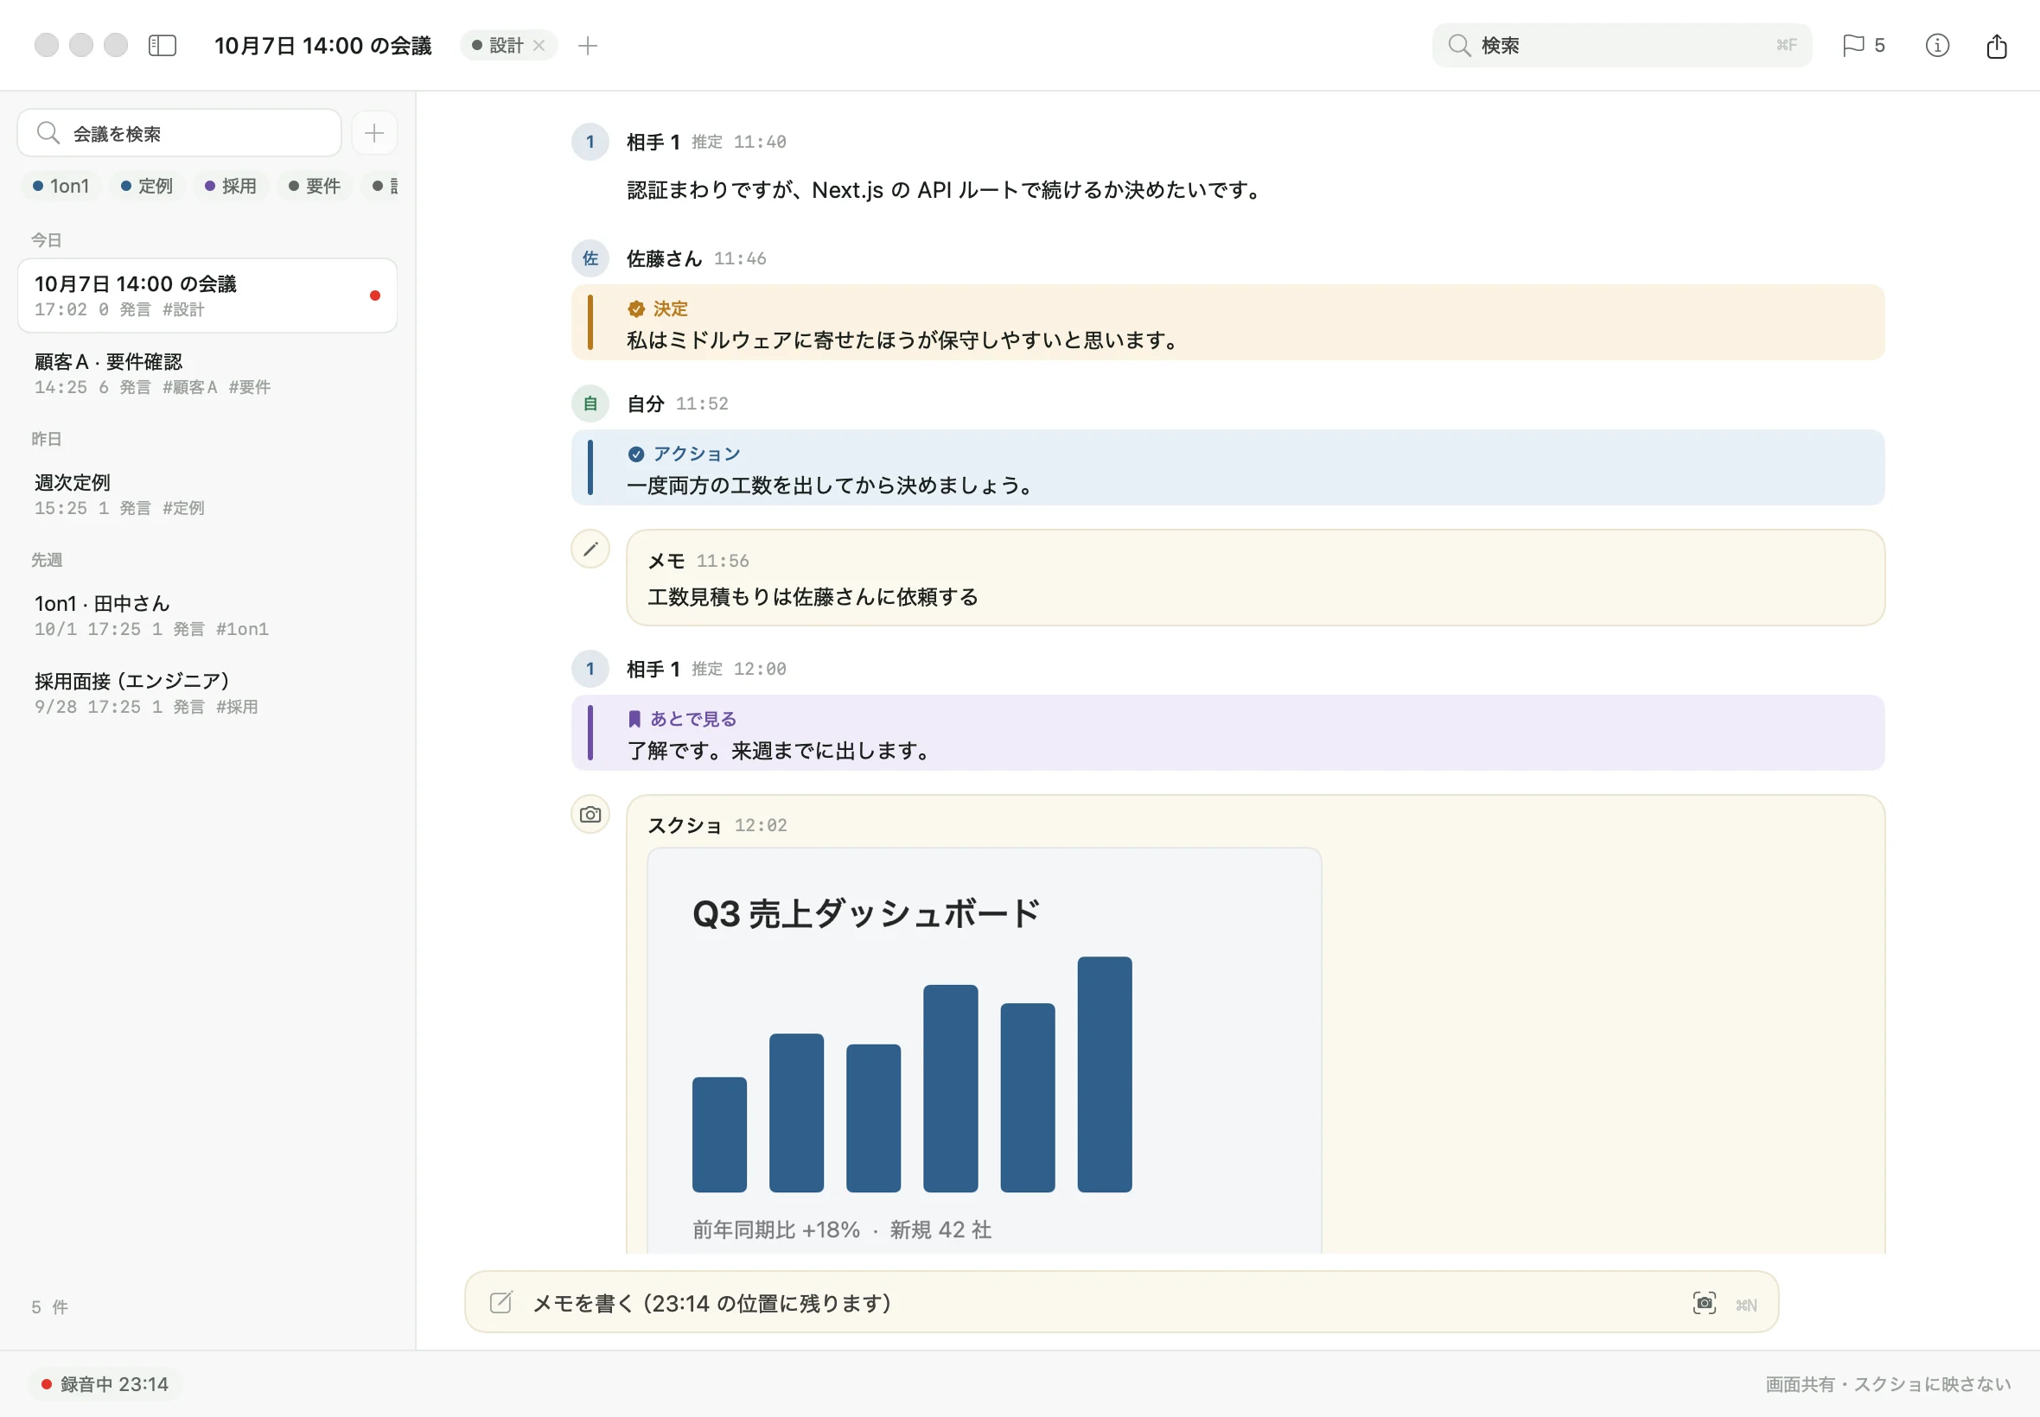Capture a screenshot with the memo bar camera icon
This screenshot has height=1417, width=2040.
[1704, 1303]
